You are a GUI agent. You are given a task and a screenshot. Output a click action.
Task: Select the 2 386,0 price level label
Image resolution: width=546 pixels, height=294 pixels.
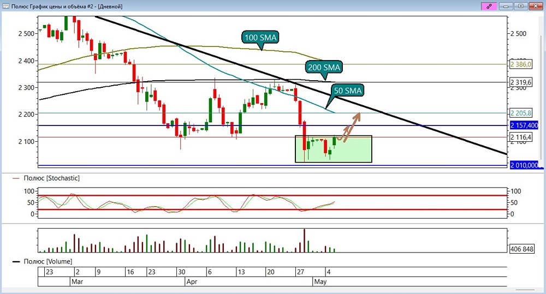tap(521, 64)
